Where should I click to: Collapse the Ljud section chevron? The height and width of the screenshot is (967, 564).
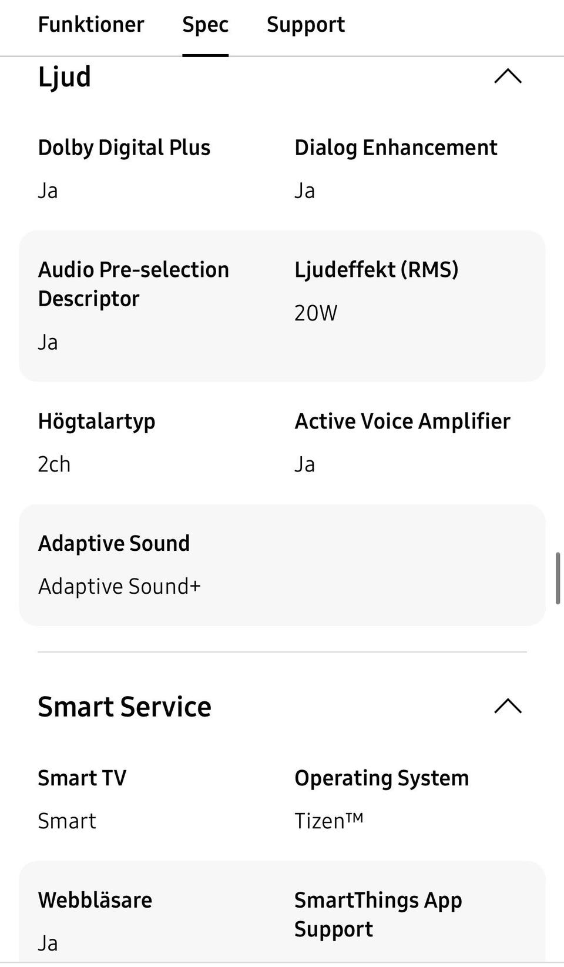pyautogui.click(x=508, y=77)
